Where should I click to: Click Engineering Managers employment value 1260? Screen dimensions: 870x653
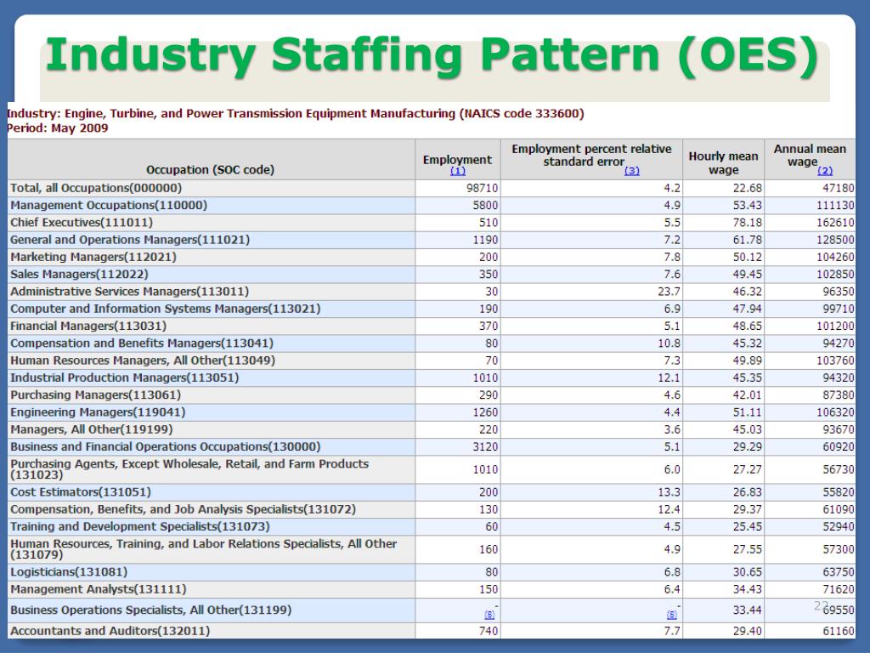485,412
